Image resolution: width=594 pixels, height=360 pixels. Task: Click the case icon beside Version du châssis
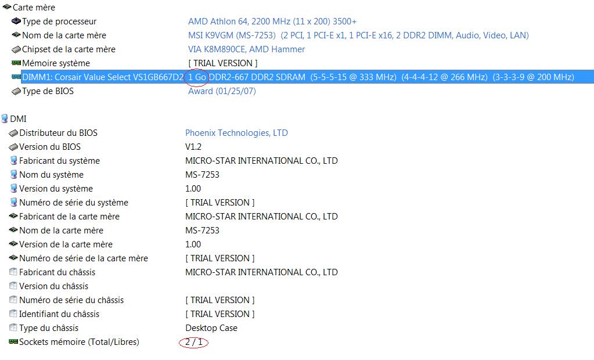coord(13,286)
